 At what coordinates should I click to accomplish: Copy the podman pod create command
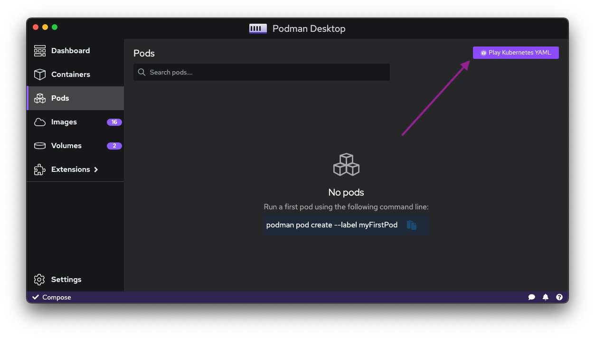412,225
